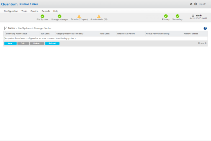The width and height of the screenshot is (211, 141).
Task: Click the New... quota button
Action: coord(11,43)
